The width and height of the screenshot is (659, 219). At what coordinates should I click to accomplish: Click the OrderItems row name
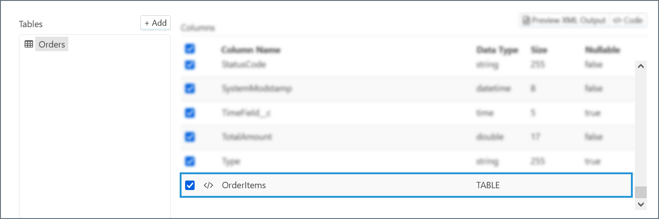point(244,185)
